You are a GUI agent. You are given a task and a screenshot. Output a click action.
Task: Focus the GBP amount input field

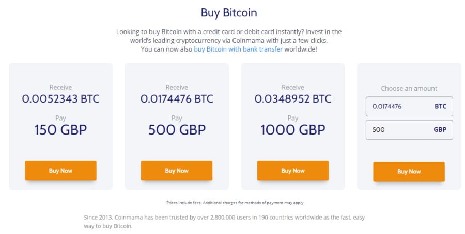click(409, 129)
